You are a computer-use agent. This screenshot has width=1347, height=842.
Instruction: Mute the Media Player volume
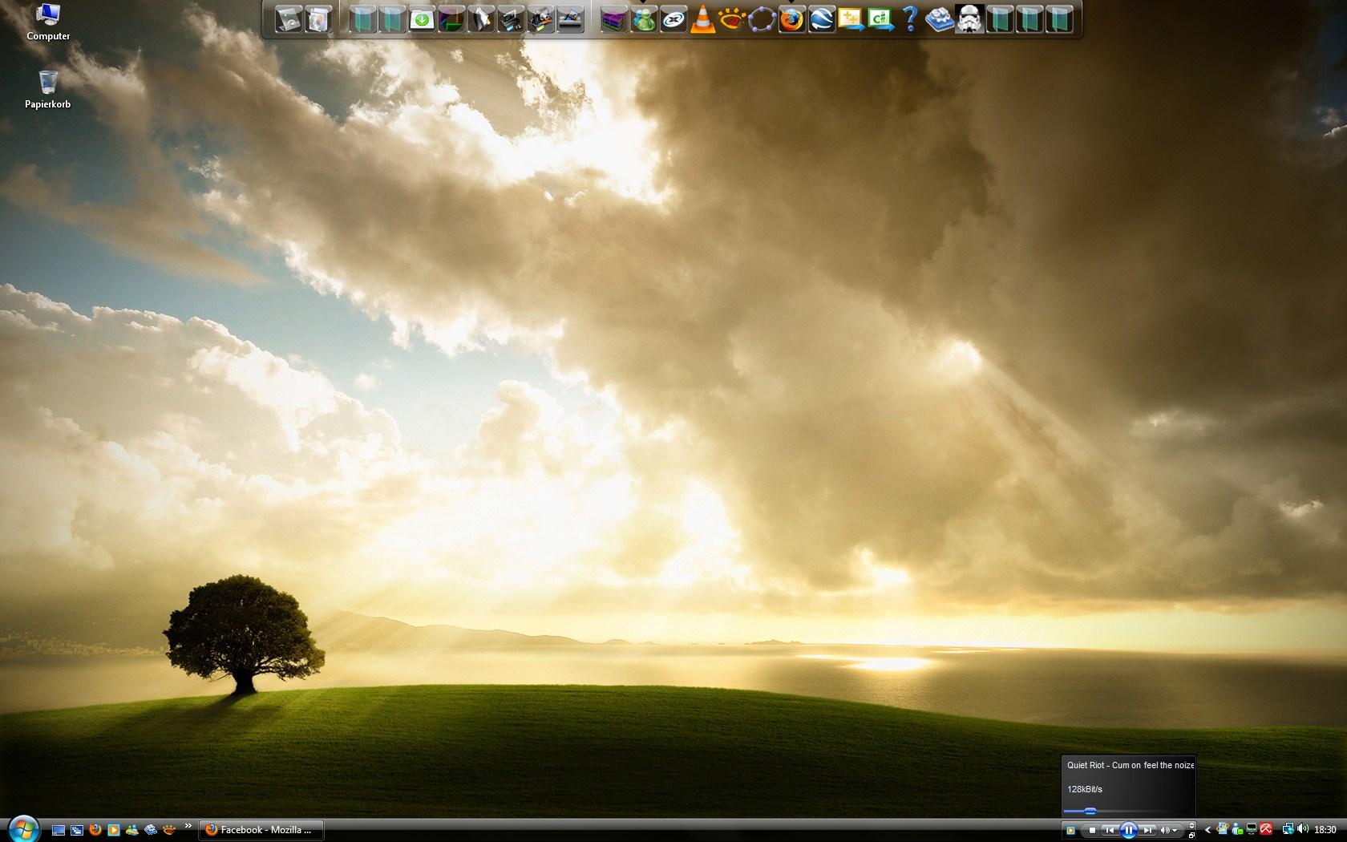point(1166,831)
